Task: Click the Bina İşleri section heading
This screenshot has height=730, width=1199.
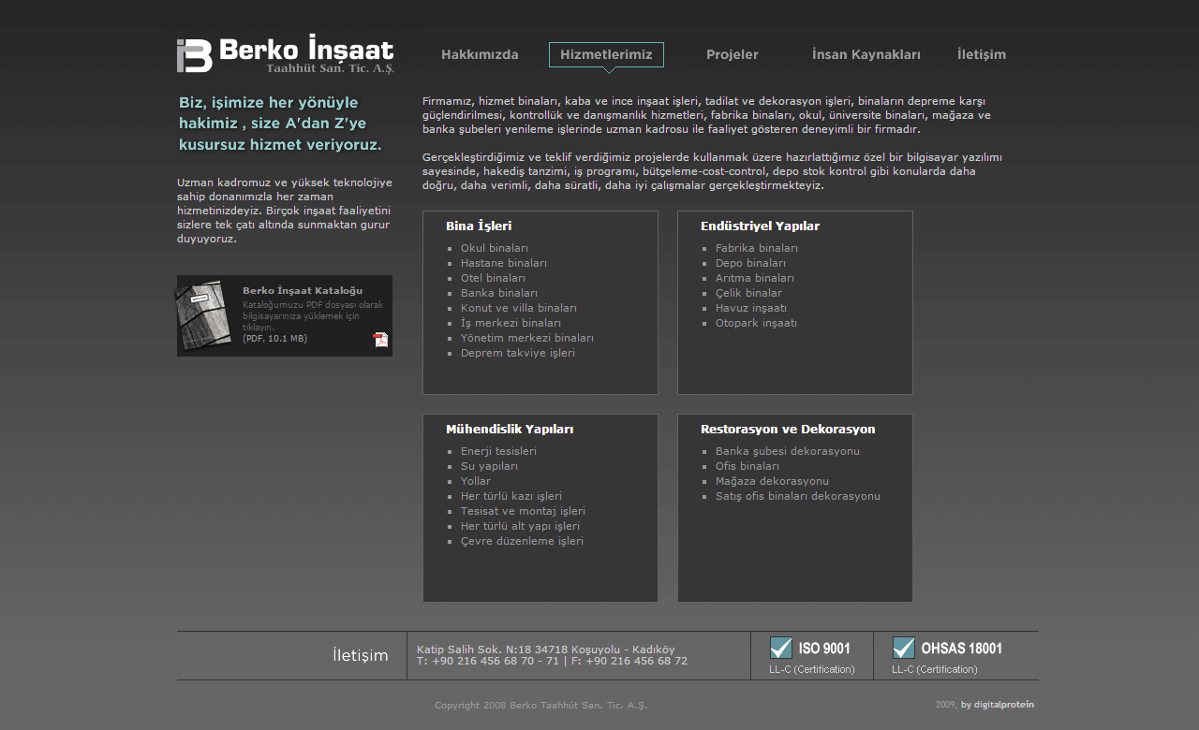Action: 479,226
